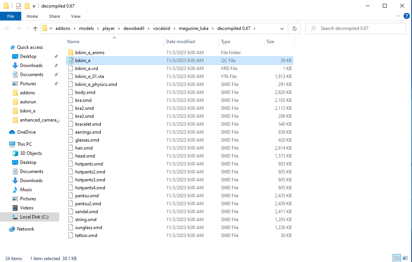
Task: Open the Home ribbon tab
Action: click(32, 16)
